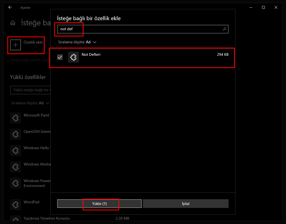The image size is (286, 224).
Task: Minimize the Ayarlar window
Action: (251, 7)
